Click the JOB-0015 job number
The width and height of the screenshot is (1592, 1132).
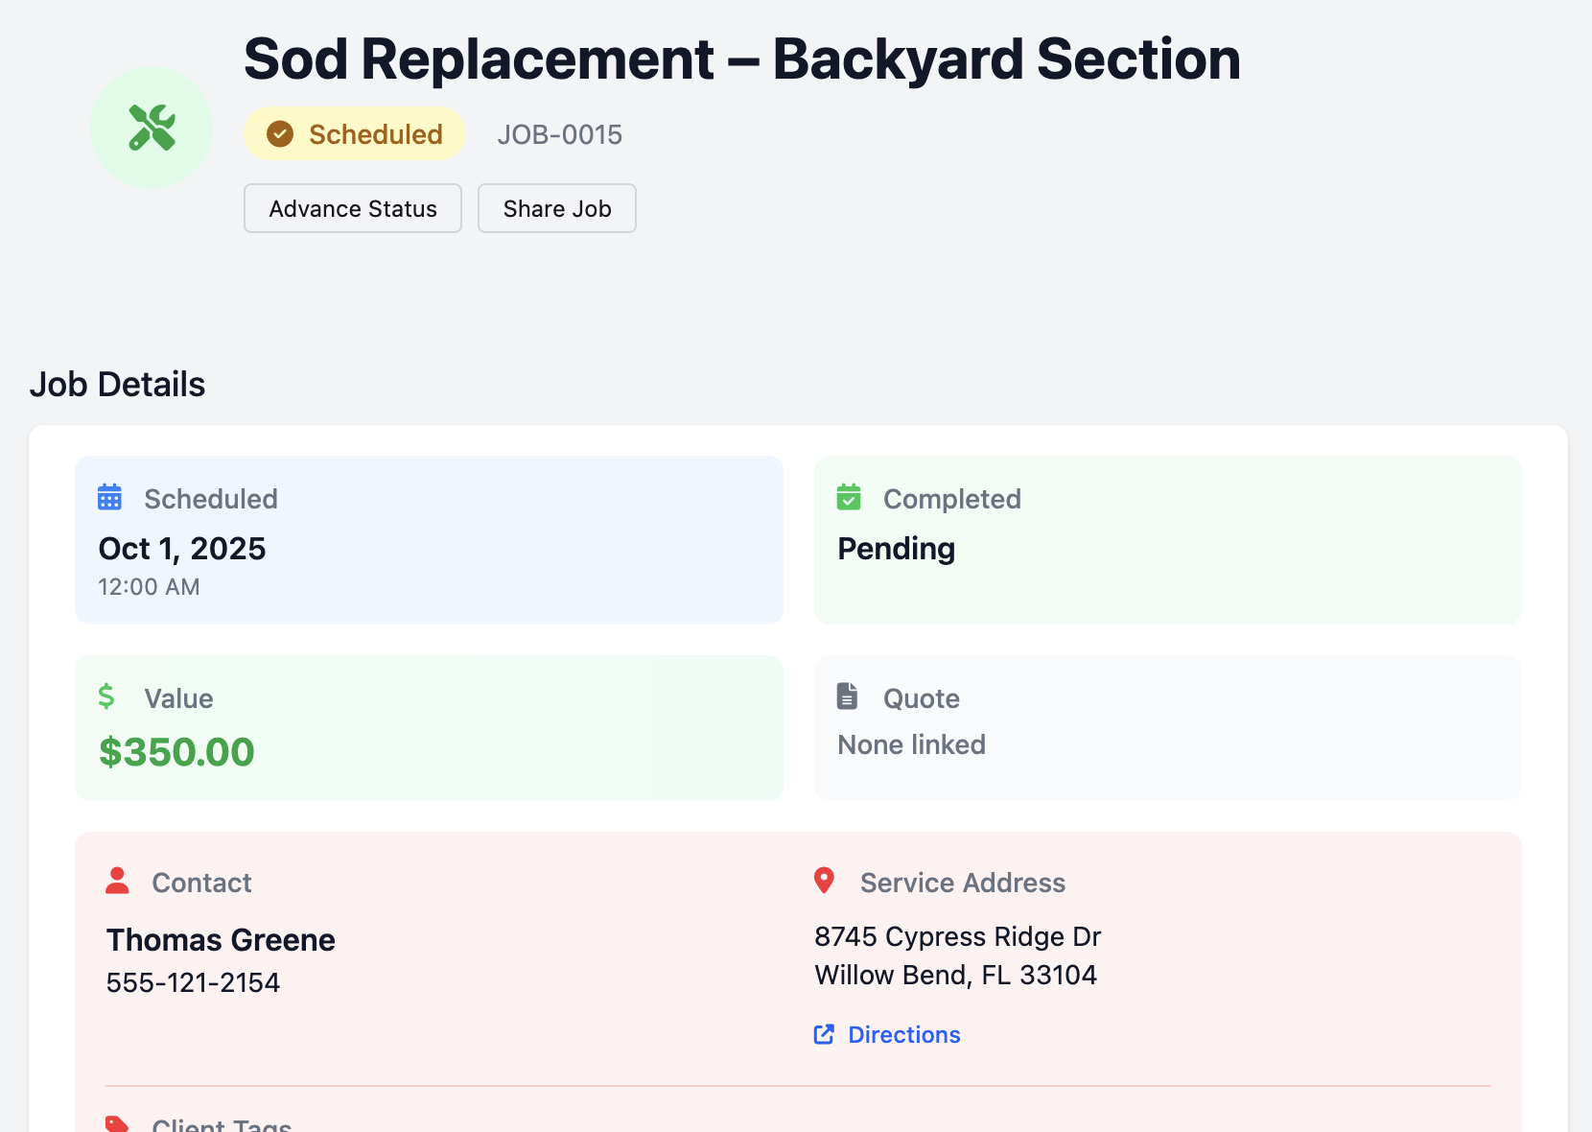[559, 134]
